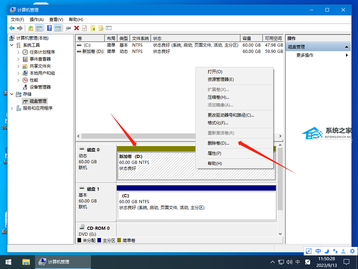Open Device Manager in the tree
Image resolution: width=358 pixels, height=269 pixels.
pyautogui.click(x=40, y=87)
